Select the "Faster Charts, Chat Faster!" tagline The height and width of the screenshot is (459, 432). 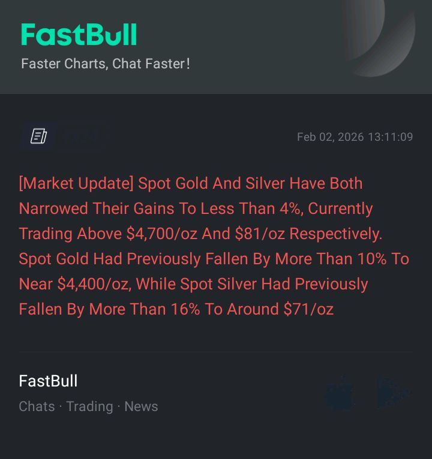click(106, 64)
